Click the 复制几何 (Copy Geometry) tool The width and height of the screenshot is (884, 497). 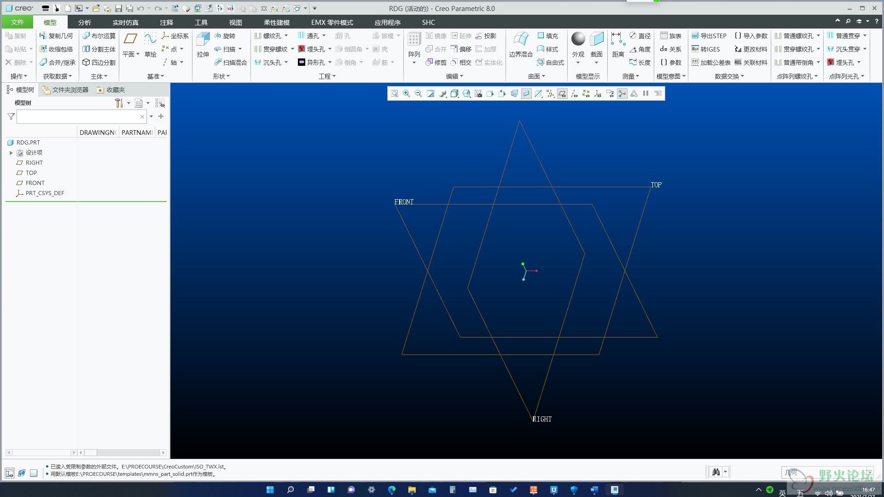pos(56,36)
